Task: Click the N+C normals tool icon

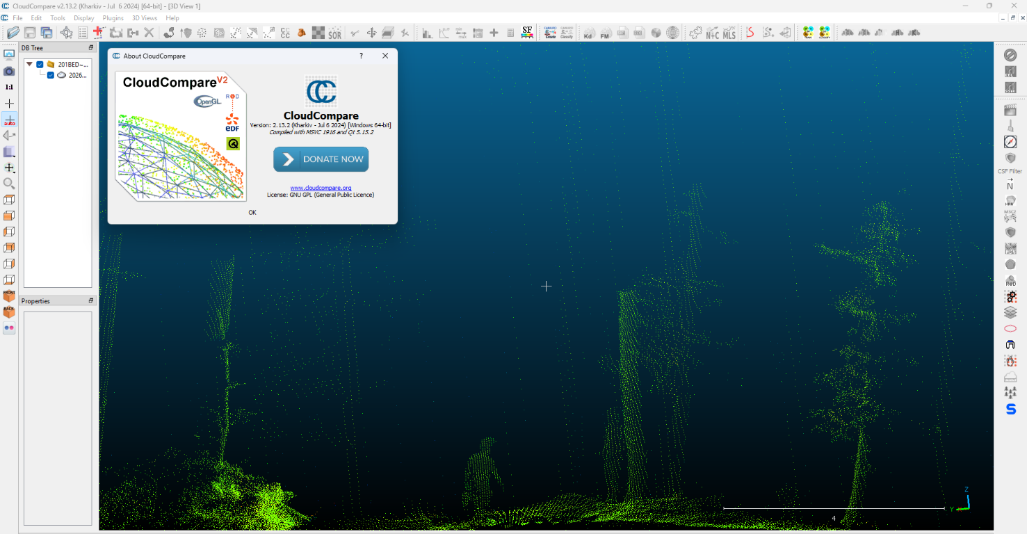Action: pos(712,32)
